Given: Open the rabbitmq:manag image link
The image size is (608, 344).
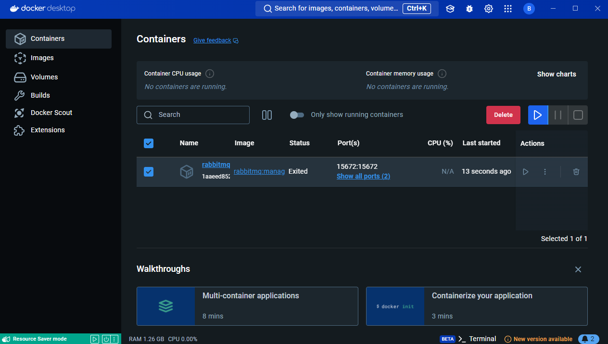Looking at the screenshot, I should (259, 171).
